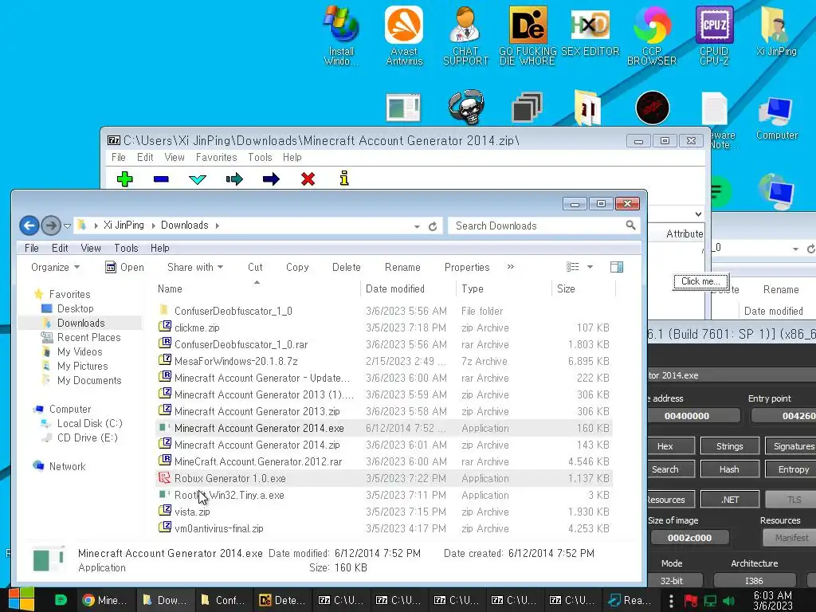The height and width of the screenshot is (612, 816).
Task: Open the Edit menu in 7-Zip
Action: coord(145,157)
